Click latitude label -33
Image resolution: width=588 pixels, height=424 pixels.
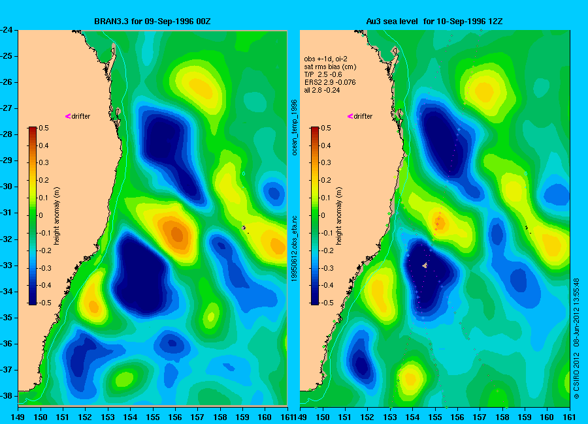click(x=7, y=265)
